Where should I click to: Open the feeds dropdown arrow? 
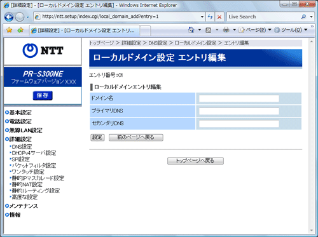[217, 30]
